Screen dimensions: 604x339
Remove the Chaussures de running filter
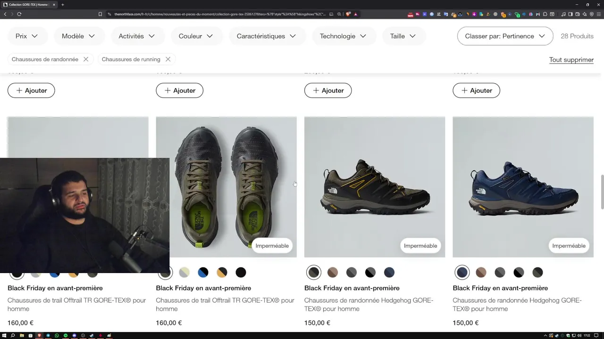pyautogui.click(x=168, y=59)
